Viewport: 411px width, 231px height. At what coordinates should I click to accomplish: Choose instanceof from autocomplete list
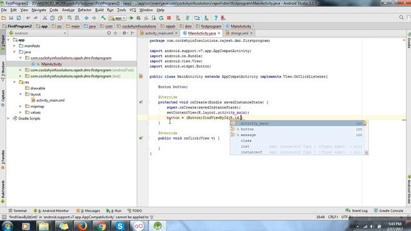coord(299,152)
